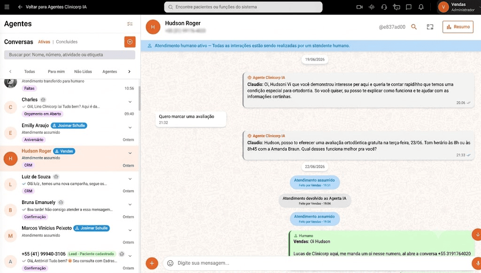Focus the Buscar por nome search field

tap(70, 54)
